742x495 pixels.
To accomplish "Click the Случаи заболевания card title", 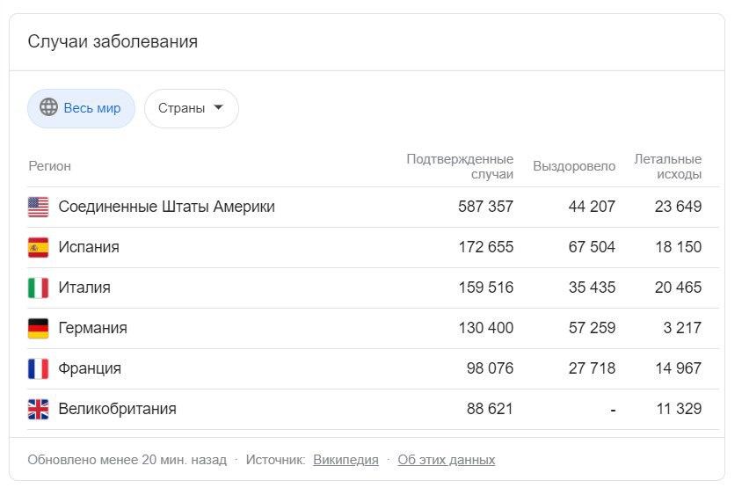I will pos(113,41).
